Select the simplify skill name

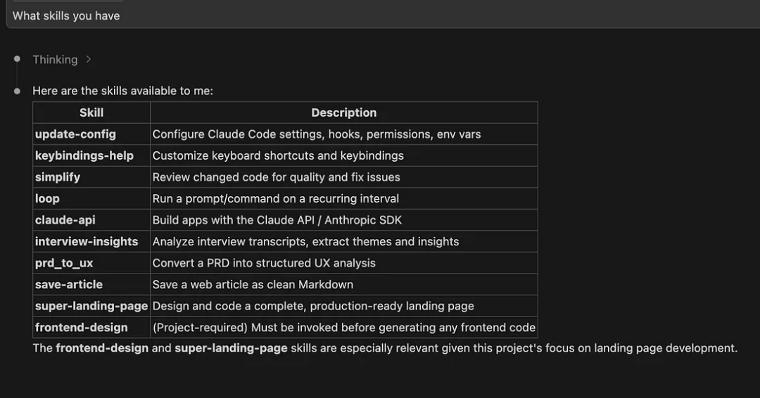58,177
